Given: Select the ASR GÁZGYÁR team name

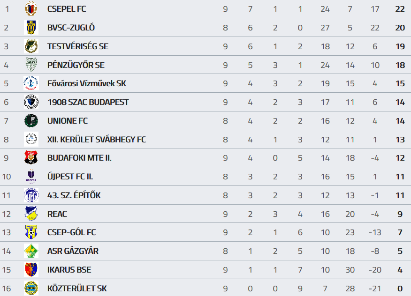Looking at the screenshot, I should pyautogui.click(x=73, y=251).
